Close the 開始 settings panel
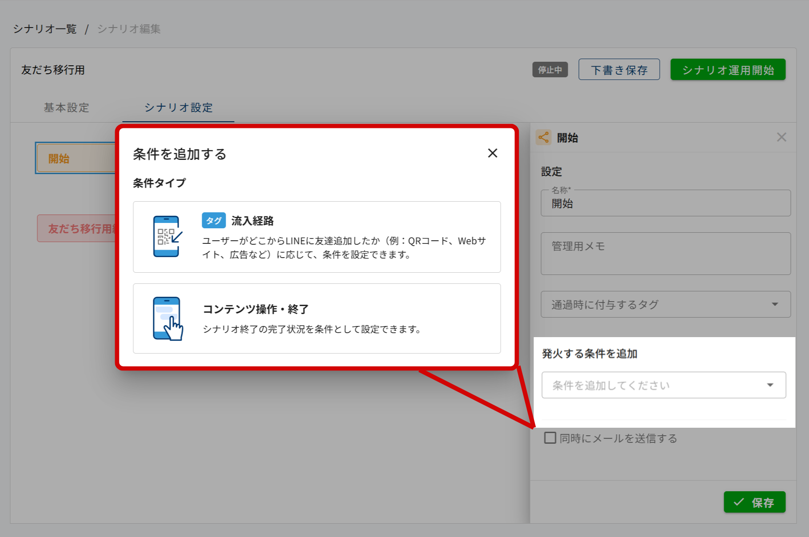 click(x=781, y=137)
